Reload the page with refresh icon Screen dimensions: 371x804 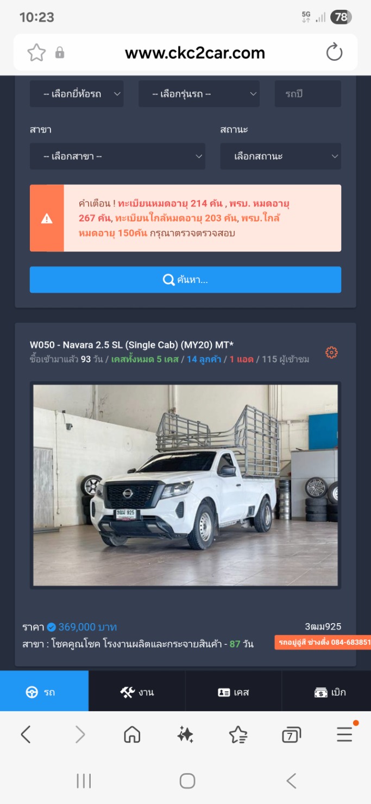(x=334, y=53)
